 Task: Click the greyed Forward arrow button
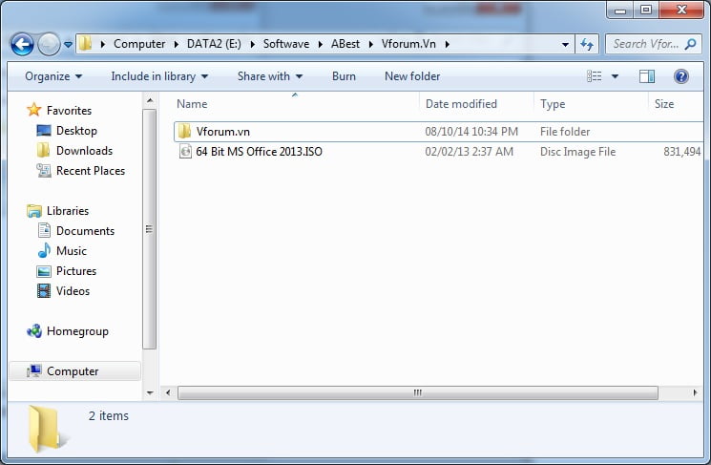coord(49,45)
